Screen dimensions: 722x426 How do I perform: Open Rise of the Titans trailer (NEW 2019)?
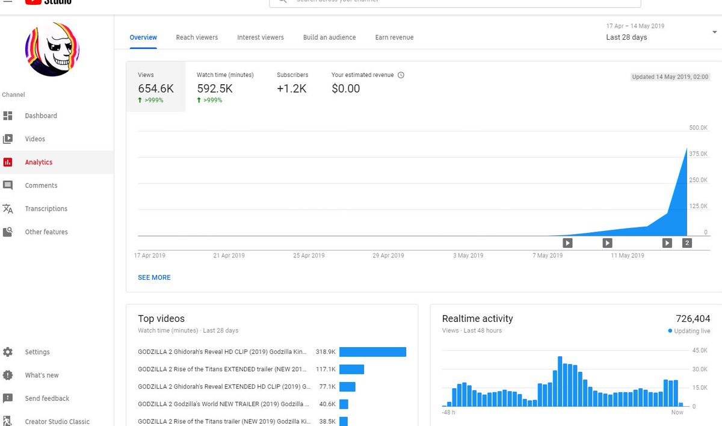224,421
